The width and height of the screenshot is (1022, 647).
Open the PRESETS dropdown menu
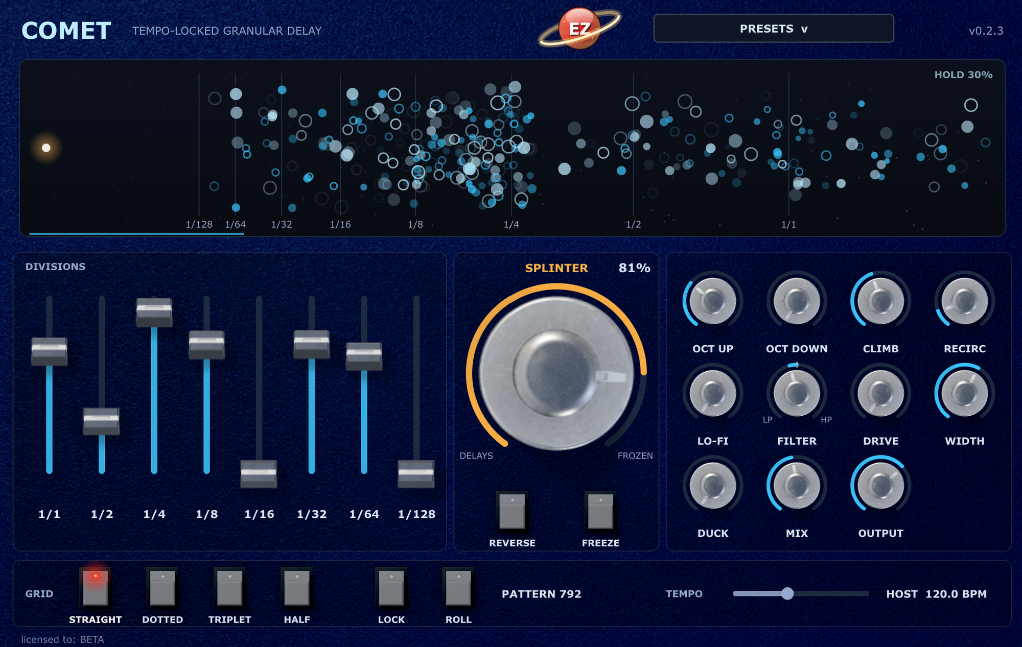pos(773,29)
